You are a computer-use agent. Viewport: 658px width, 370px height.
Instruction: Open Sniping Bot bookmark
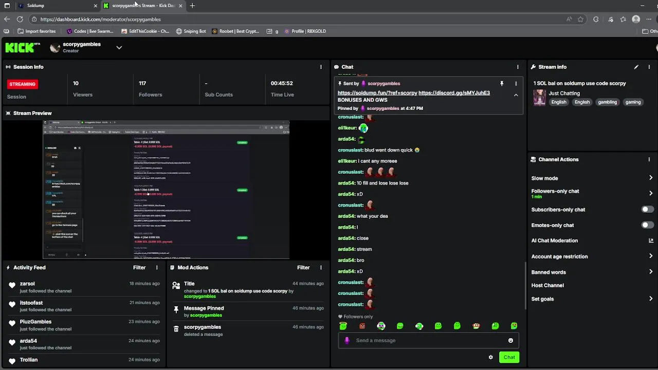coord(191,31)
